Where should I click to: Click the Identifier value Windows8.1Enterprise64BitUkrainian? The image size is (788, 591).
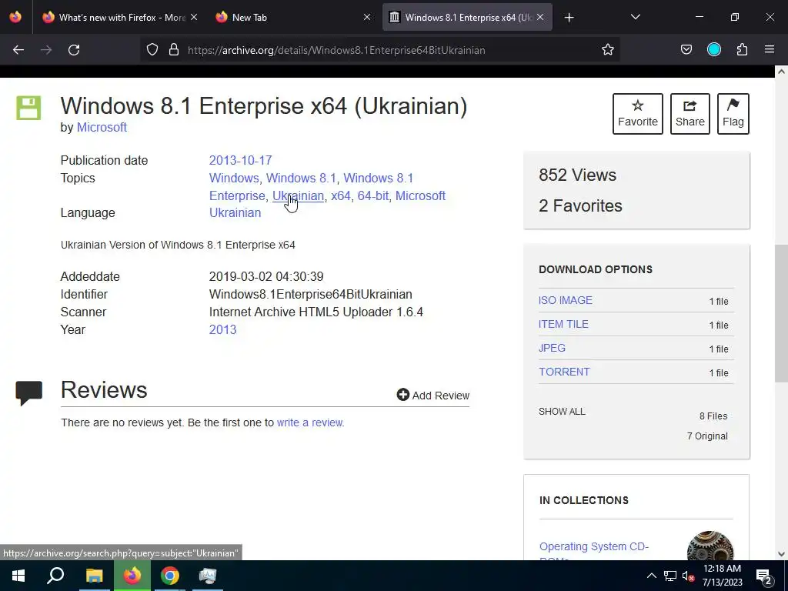[311, 295]
